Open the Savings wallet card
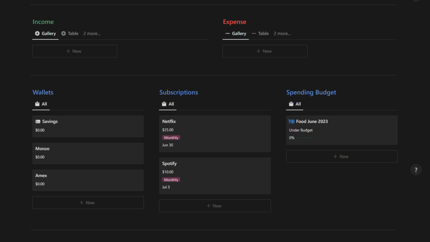430x242 pixels. point(88,126)
